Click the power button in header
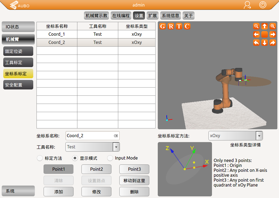Screen dimensions: 279x198 (x=263, y=5)
